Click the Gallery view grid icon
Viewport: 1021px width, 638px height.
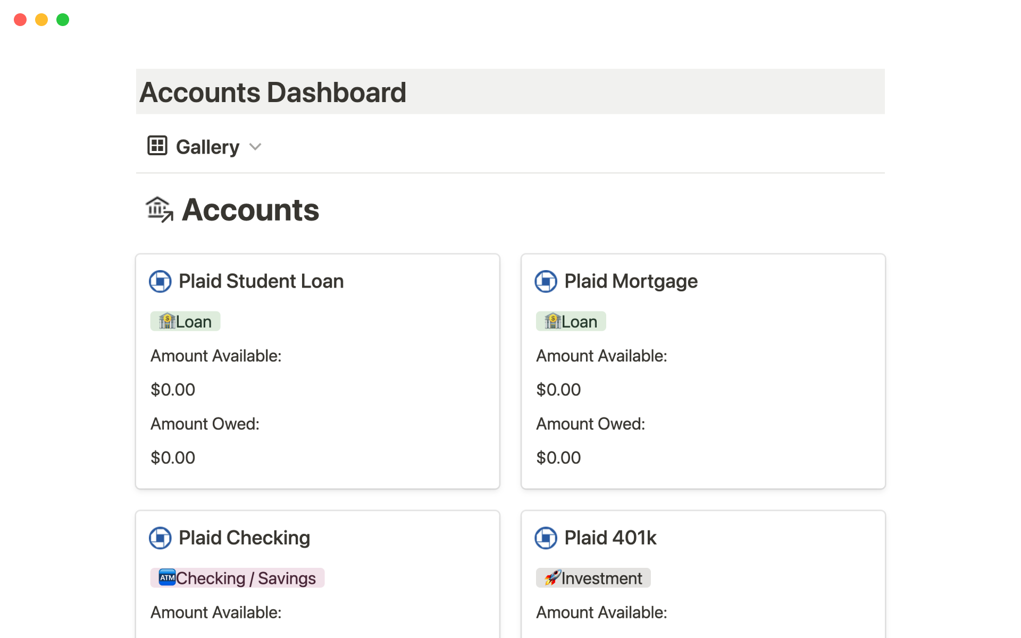click(x=157, y=146)
